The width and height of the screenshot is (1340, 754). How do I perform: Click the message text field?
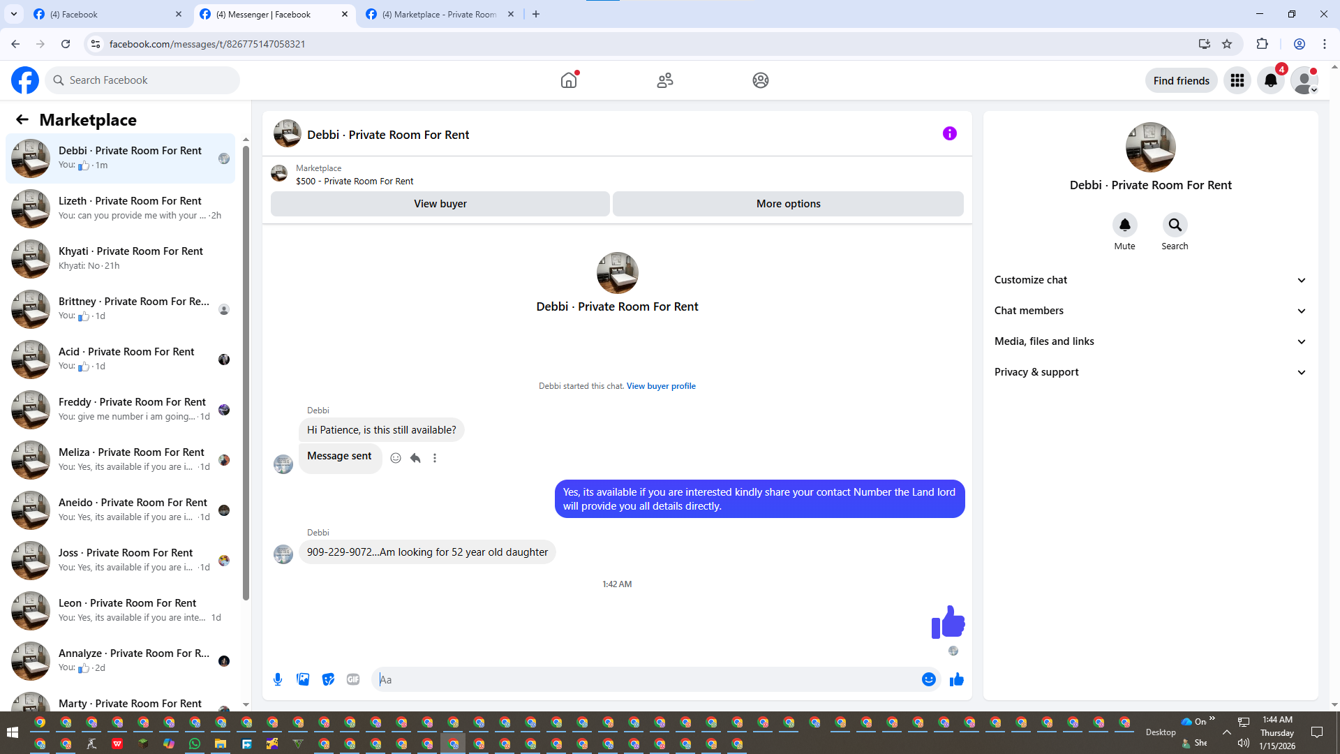[646, 679]
